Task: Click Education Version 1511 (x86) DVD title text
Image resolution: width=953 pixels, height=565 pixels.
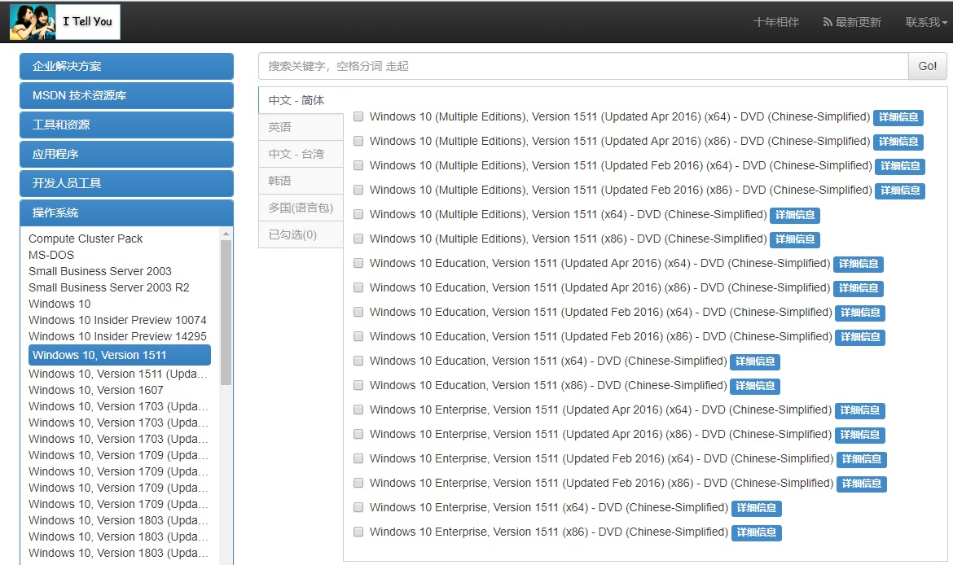Action: click(548, 385)
